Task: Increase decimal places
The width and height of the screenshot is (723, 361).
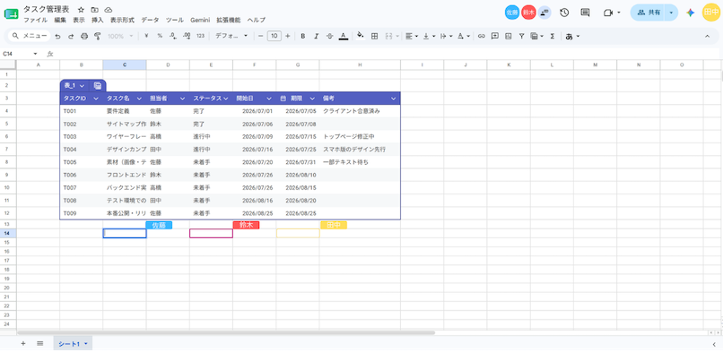Action: [187, 36]
